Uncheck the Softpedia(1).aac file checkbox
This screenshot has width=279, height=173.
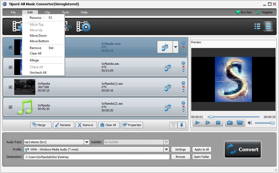(x=11, y=87)
